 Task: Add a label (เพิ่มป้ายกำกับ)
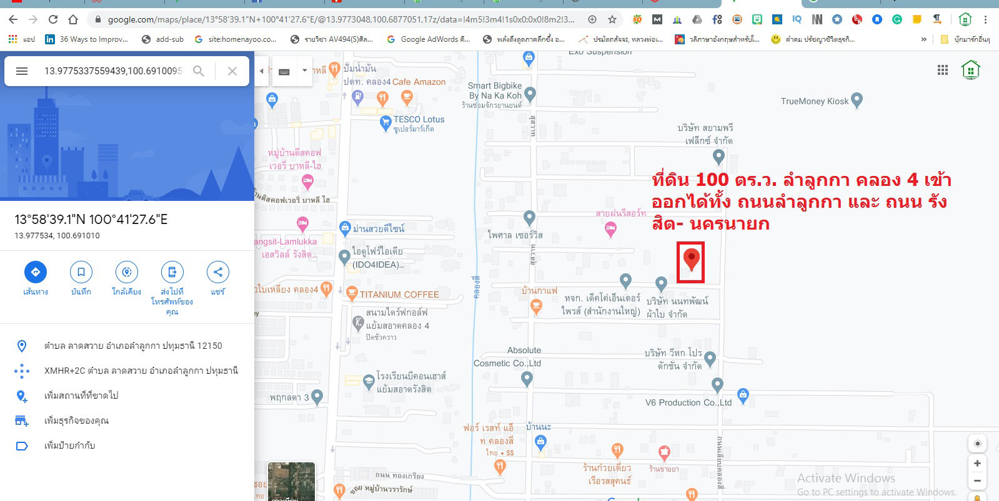coord(70,445)
